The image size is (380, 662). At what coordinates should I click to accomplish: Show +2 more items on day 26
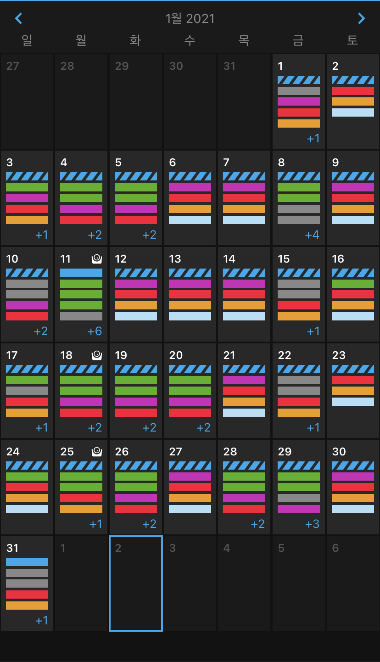pos(150,524)
